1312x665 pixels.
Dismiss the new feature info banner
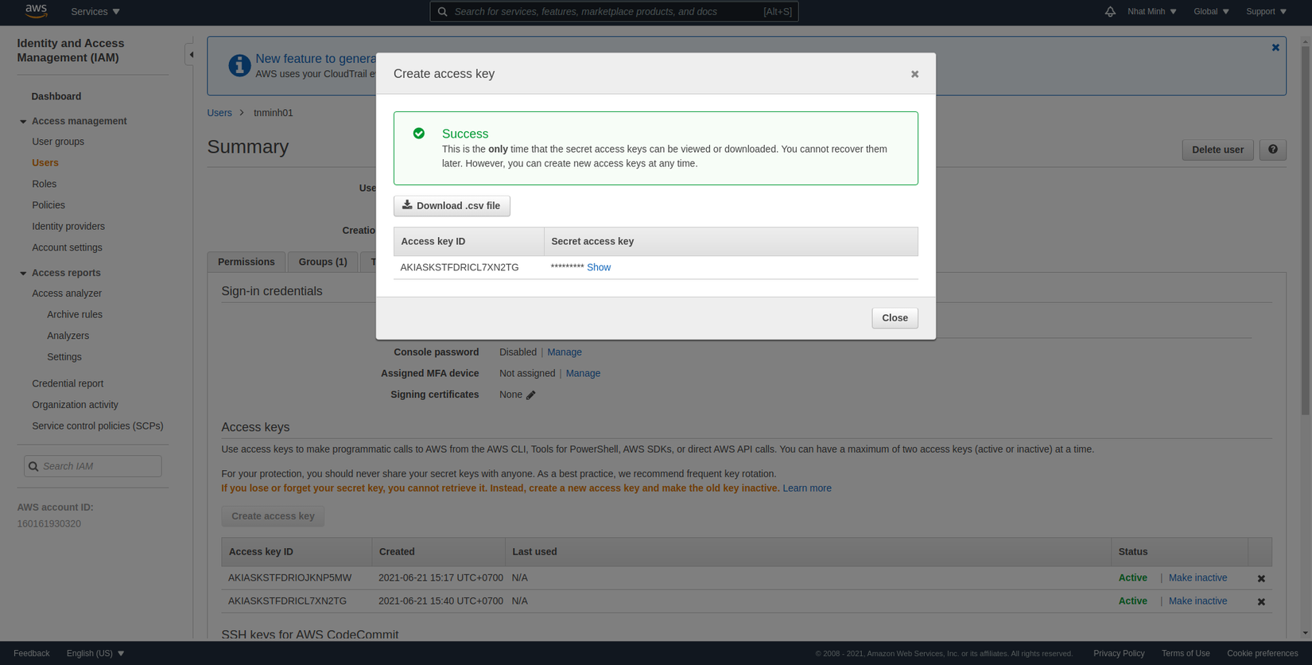pyautogui.click(x=1275, y=48)
